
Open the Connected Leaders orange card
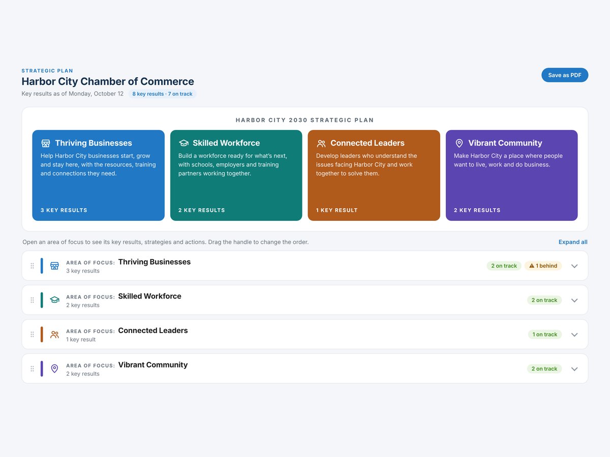click(x=374, y=175)
